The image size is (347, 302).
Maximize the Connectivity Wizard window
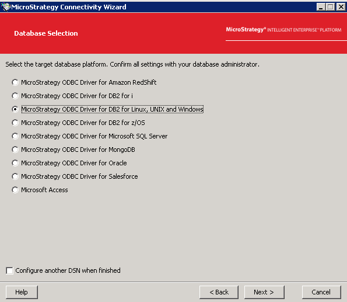coord(331,7)
